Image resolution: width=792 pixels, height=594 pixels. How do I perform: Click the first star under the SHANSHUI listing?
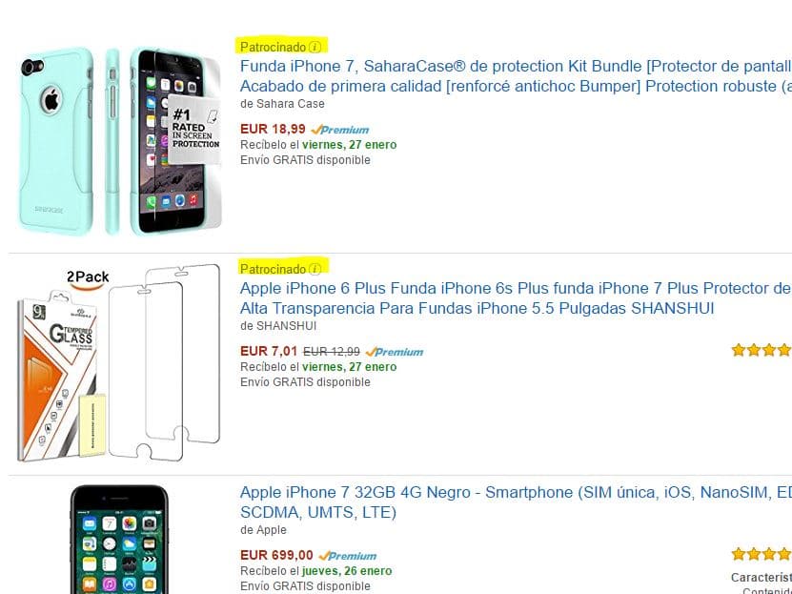tap(738, 350)
